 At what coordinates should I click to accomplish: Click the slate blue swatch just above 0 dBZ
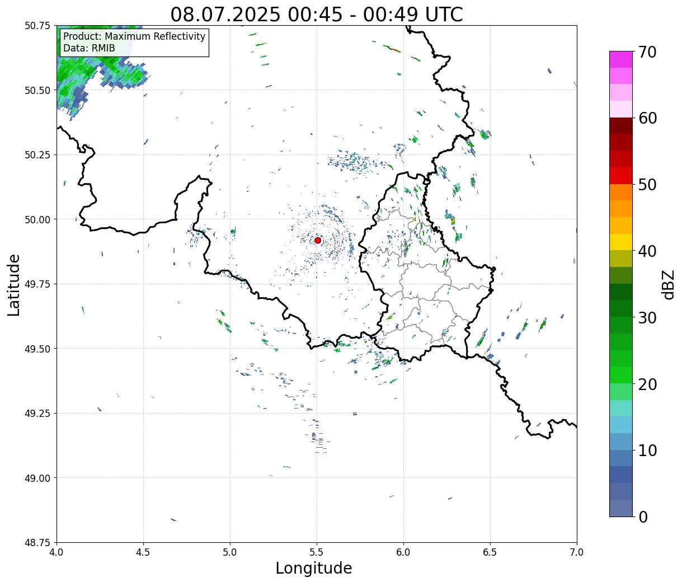621,508
